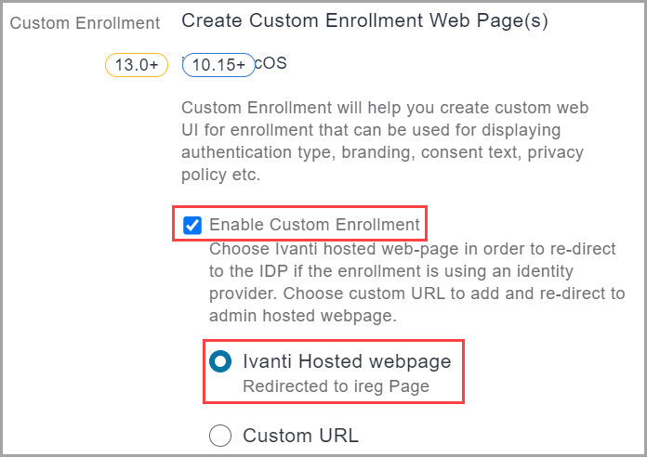647x457 pixels.
Task: Click the "Enable Custom Enrollment" label text
Action: [314, 225]
